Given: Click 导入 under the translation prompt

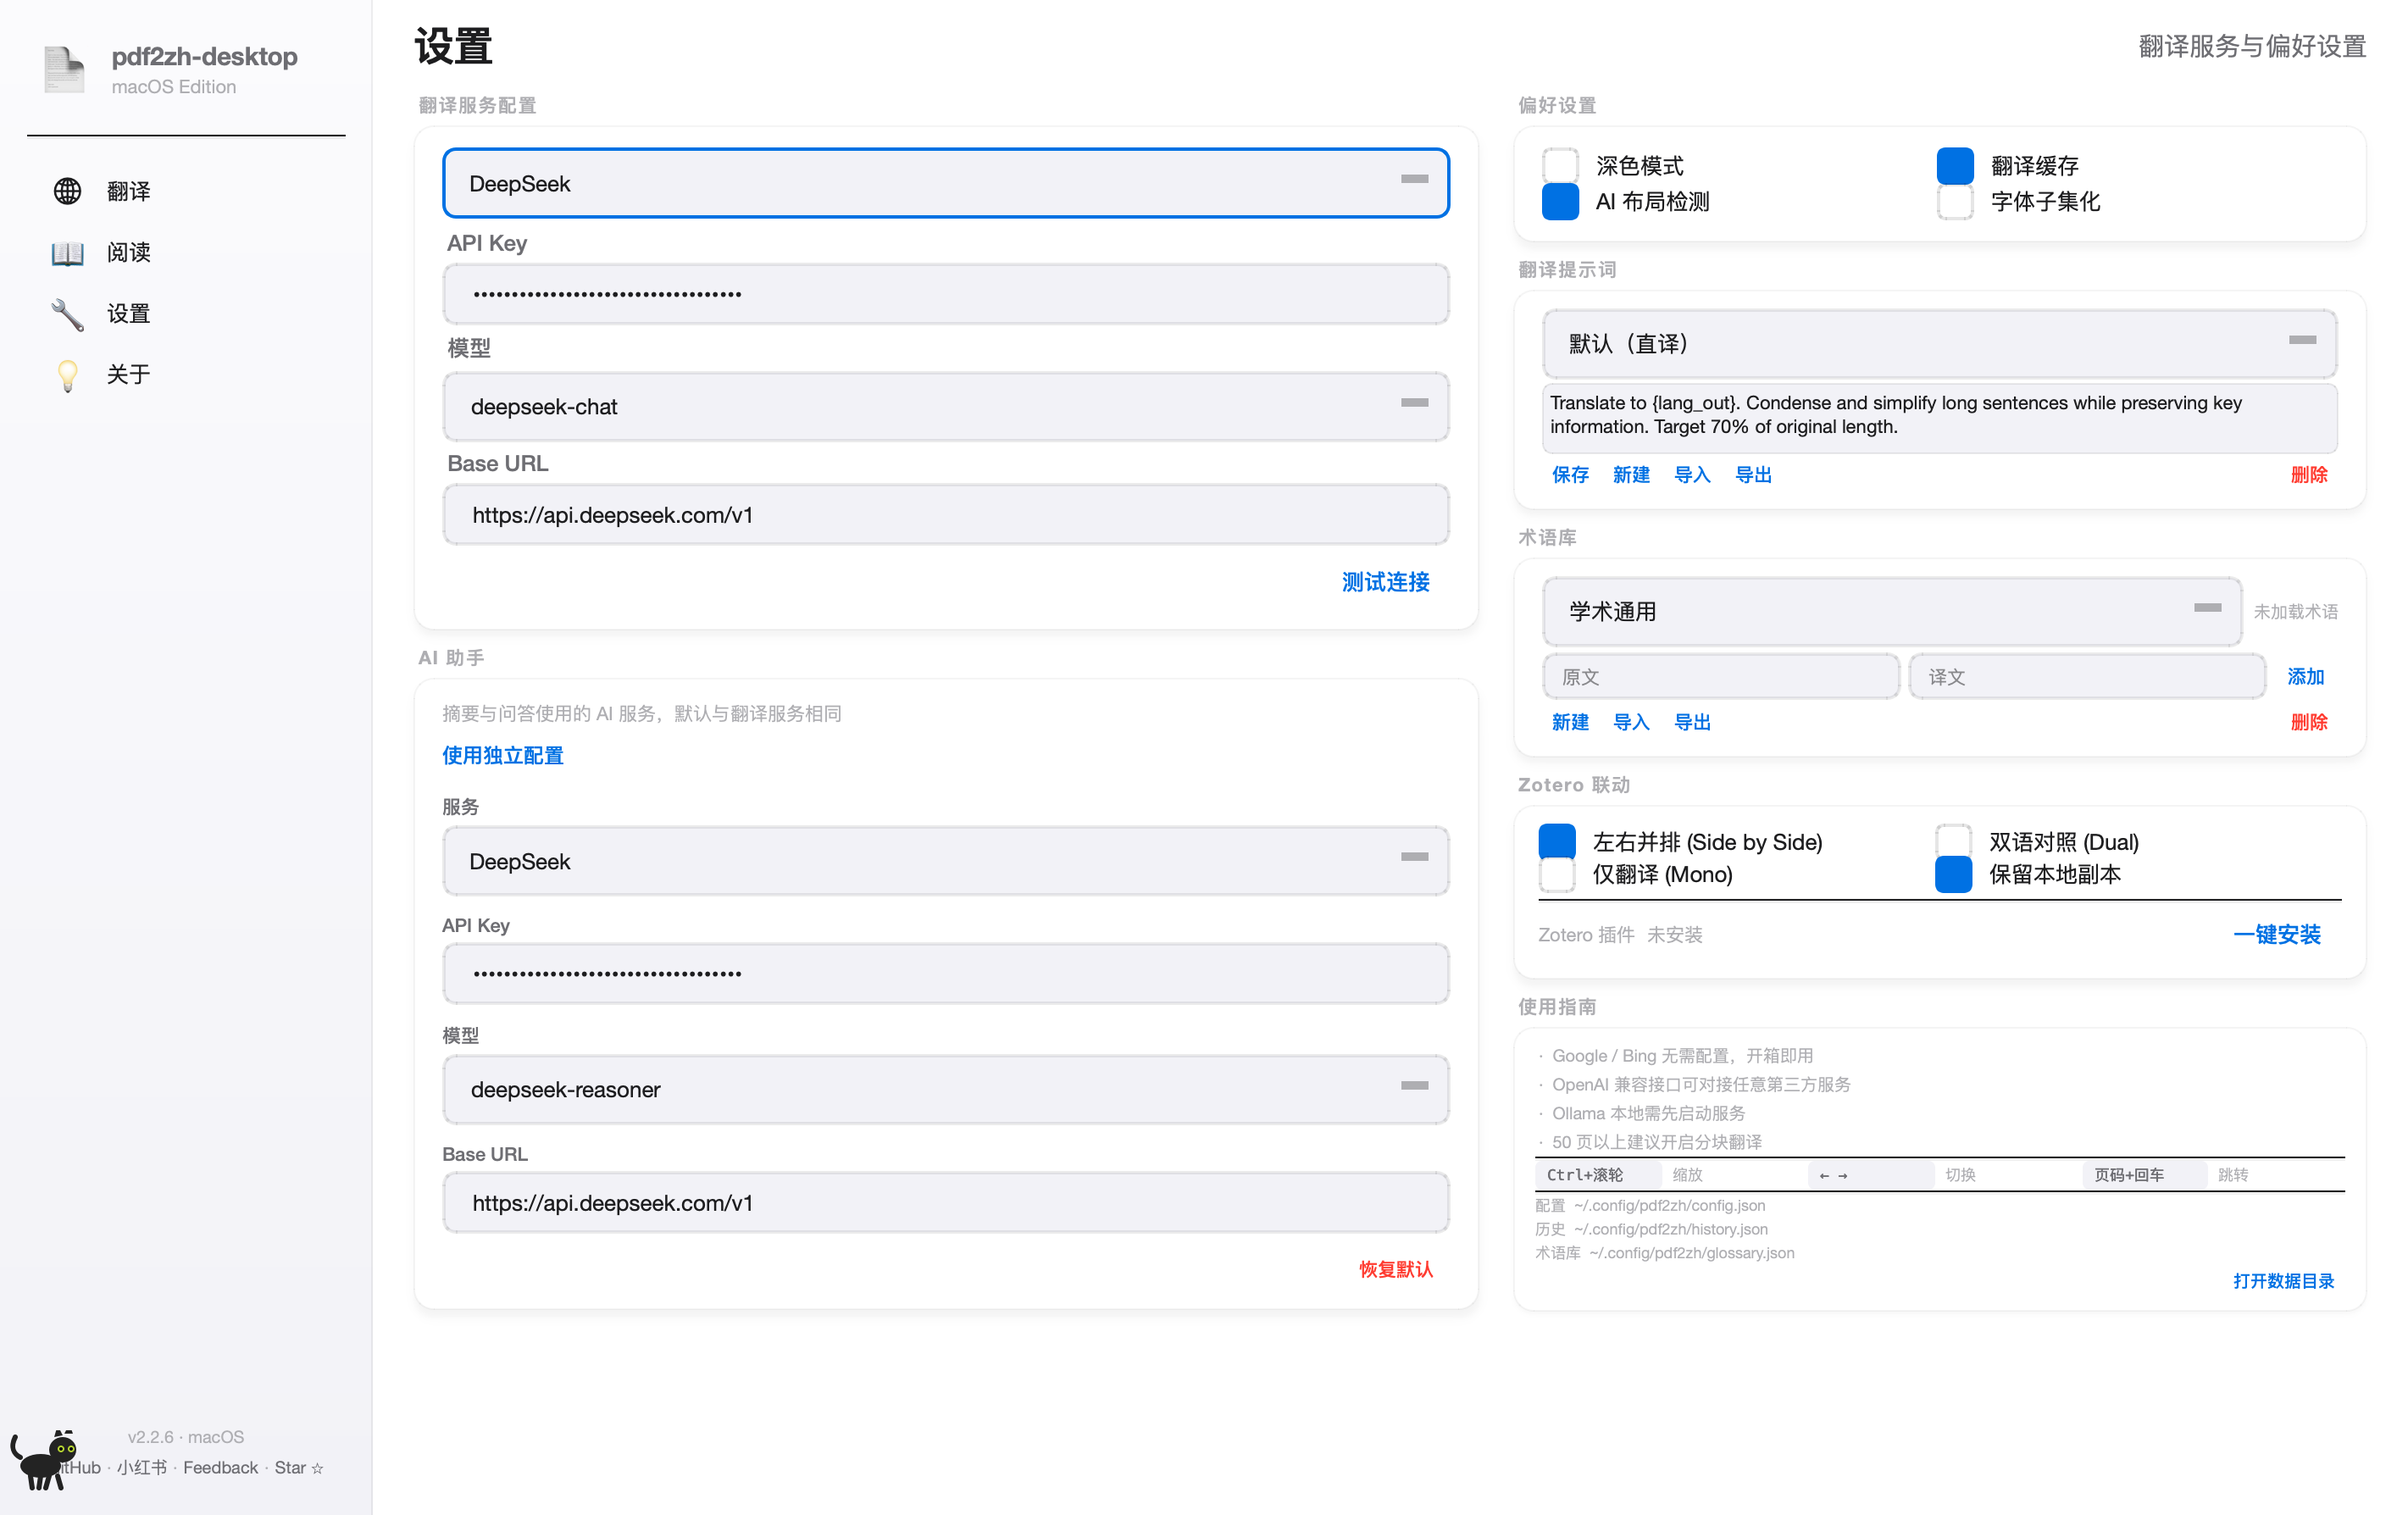Looking at the screenshot, I should tap(1692, 475).
